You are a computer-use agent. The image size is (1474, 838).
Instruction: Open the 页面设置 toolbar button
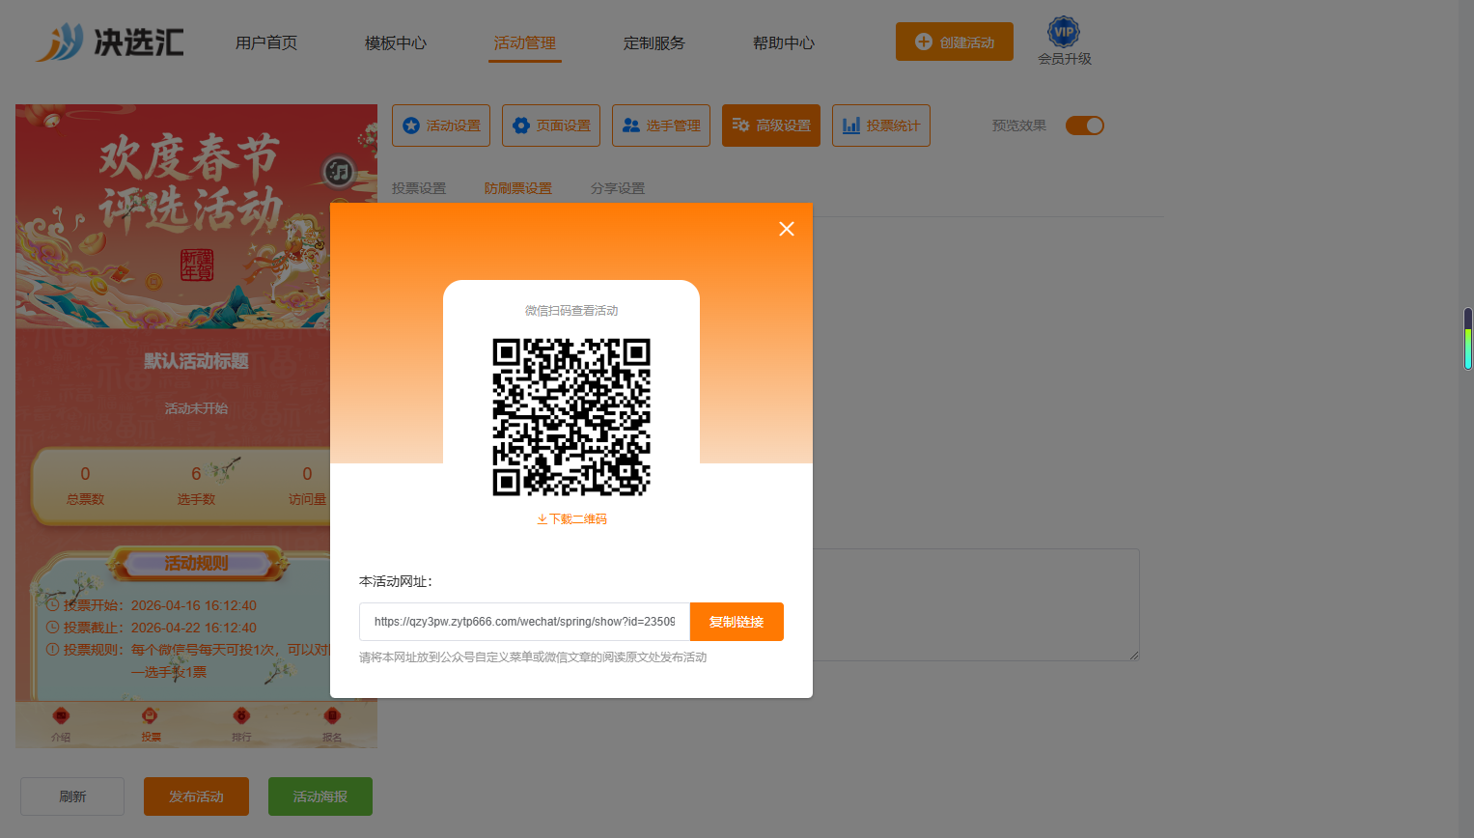coord(551,126)
